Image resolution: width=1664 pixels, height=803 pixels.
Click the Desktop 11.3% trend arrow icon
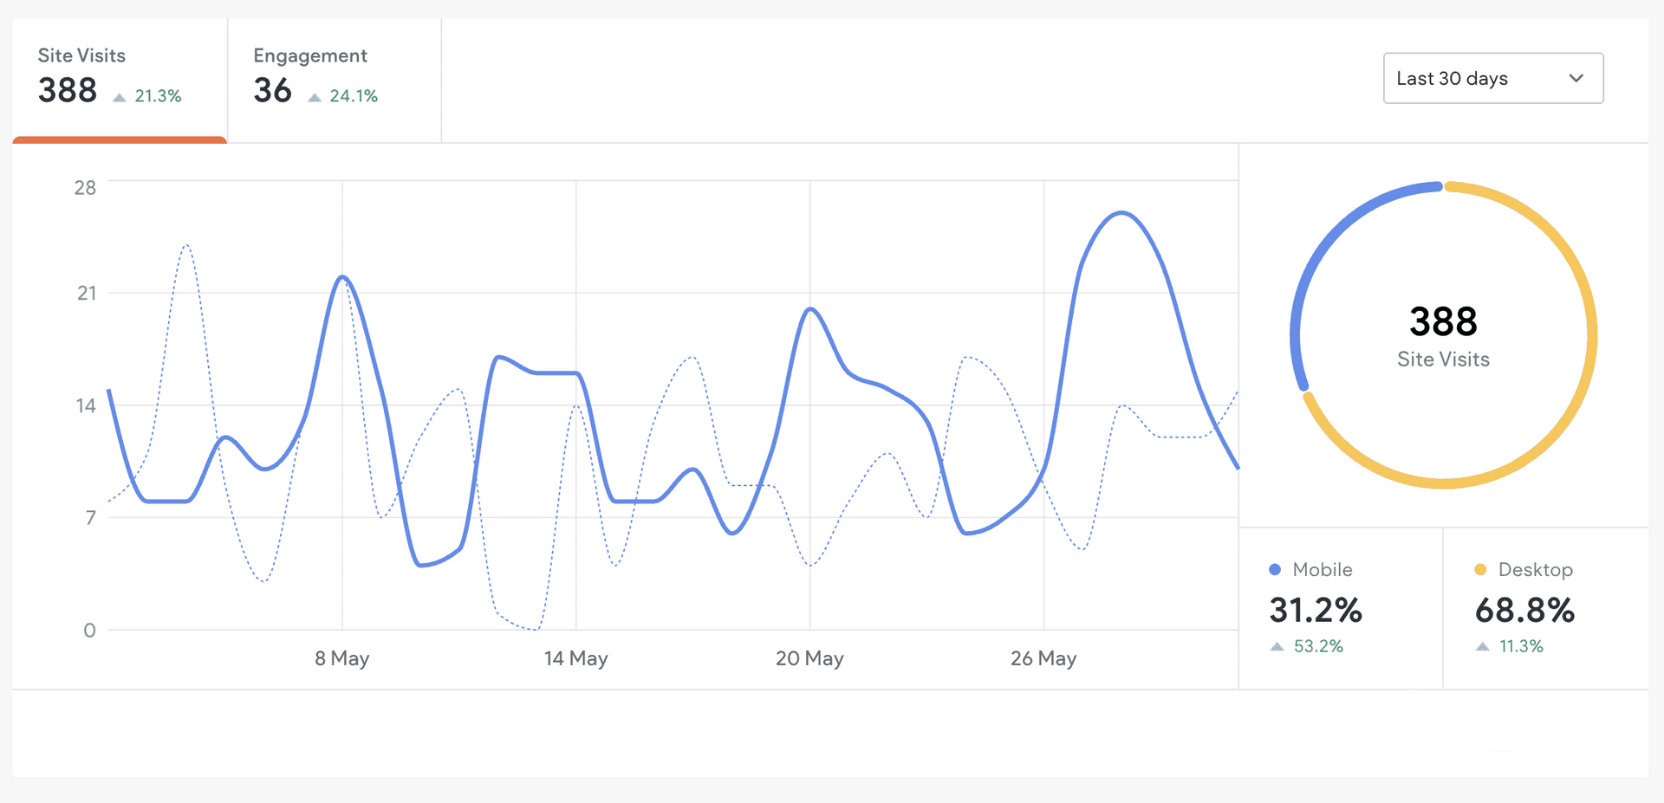click(x=1483, y=646)
